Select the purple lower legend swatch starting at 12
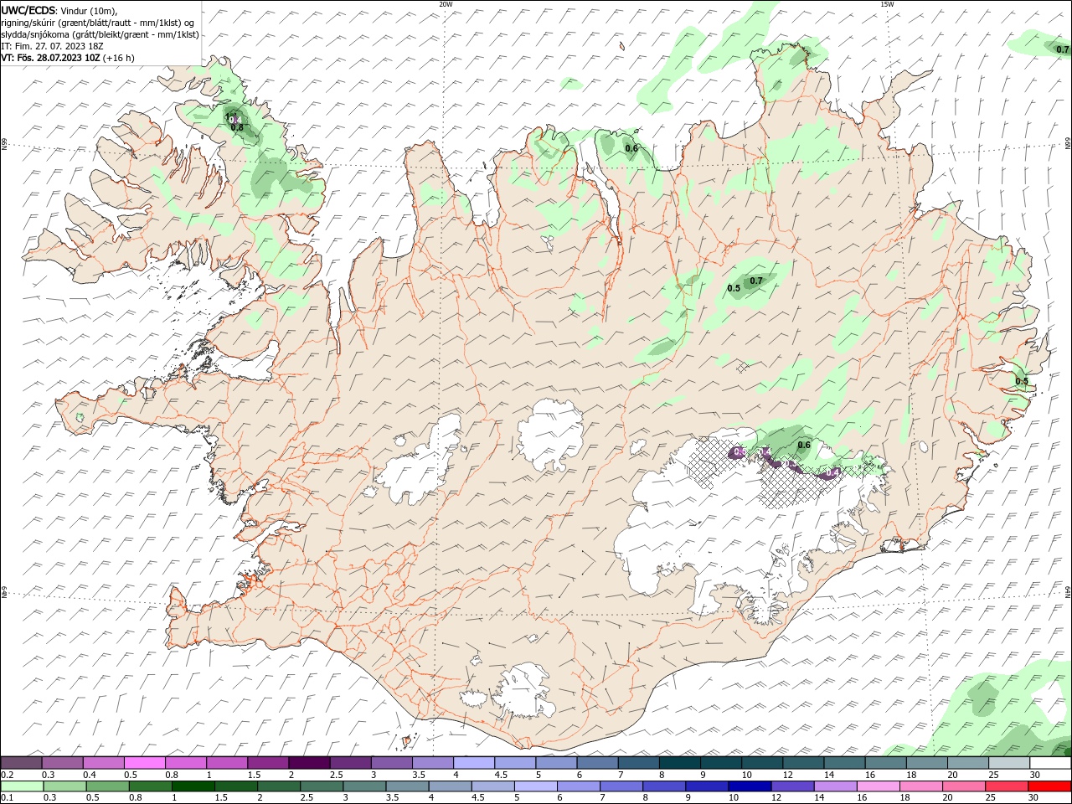This screenshot has width=1072, height=804. (792, 786)
